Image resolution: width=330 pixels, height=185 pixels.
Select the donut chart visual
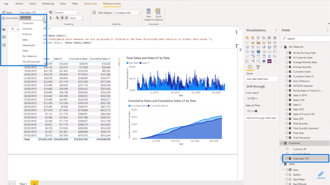pos(269,47)
